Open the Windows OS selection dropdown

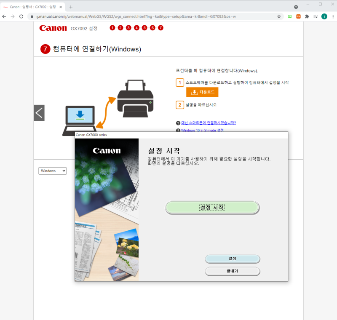[x=52, y=171]
